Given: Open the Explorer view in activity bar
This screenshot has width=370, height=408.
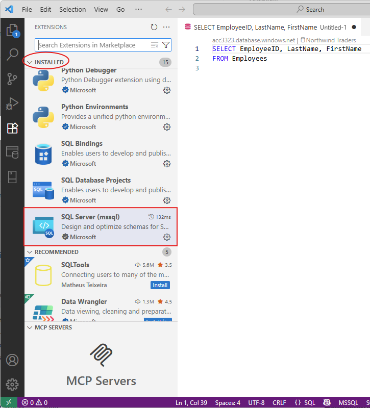Looking at the screenshot, I should (x=12, y=31).
